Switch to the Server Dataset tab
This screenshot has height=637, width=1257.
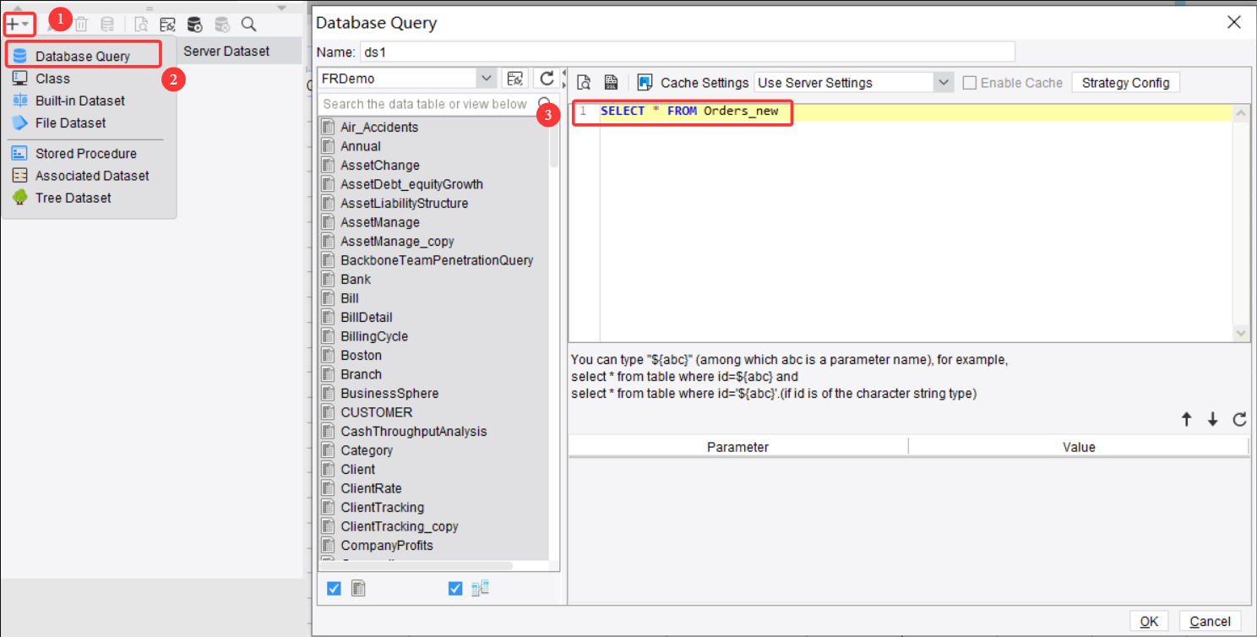point(226,51)
